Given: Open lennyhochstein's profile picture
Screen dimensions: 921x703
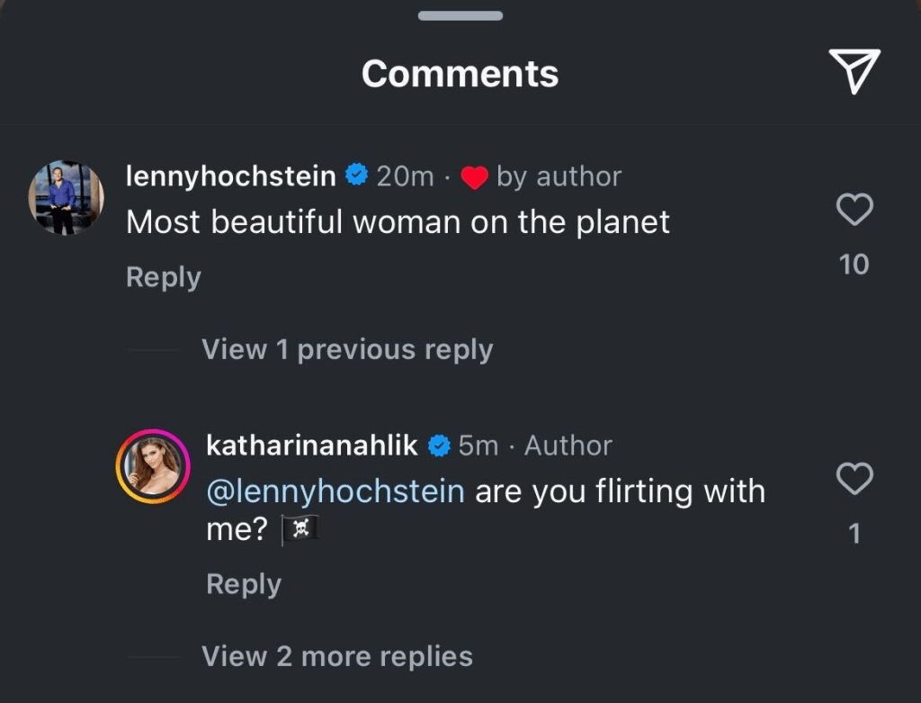Looking at the screenshot, I should pos(66,198).
